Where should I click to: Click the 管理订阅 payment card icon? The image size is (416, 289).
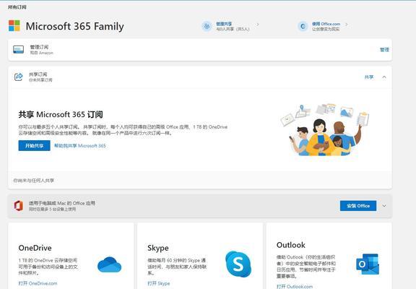pos(18,49)
